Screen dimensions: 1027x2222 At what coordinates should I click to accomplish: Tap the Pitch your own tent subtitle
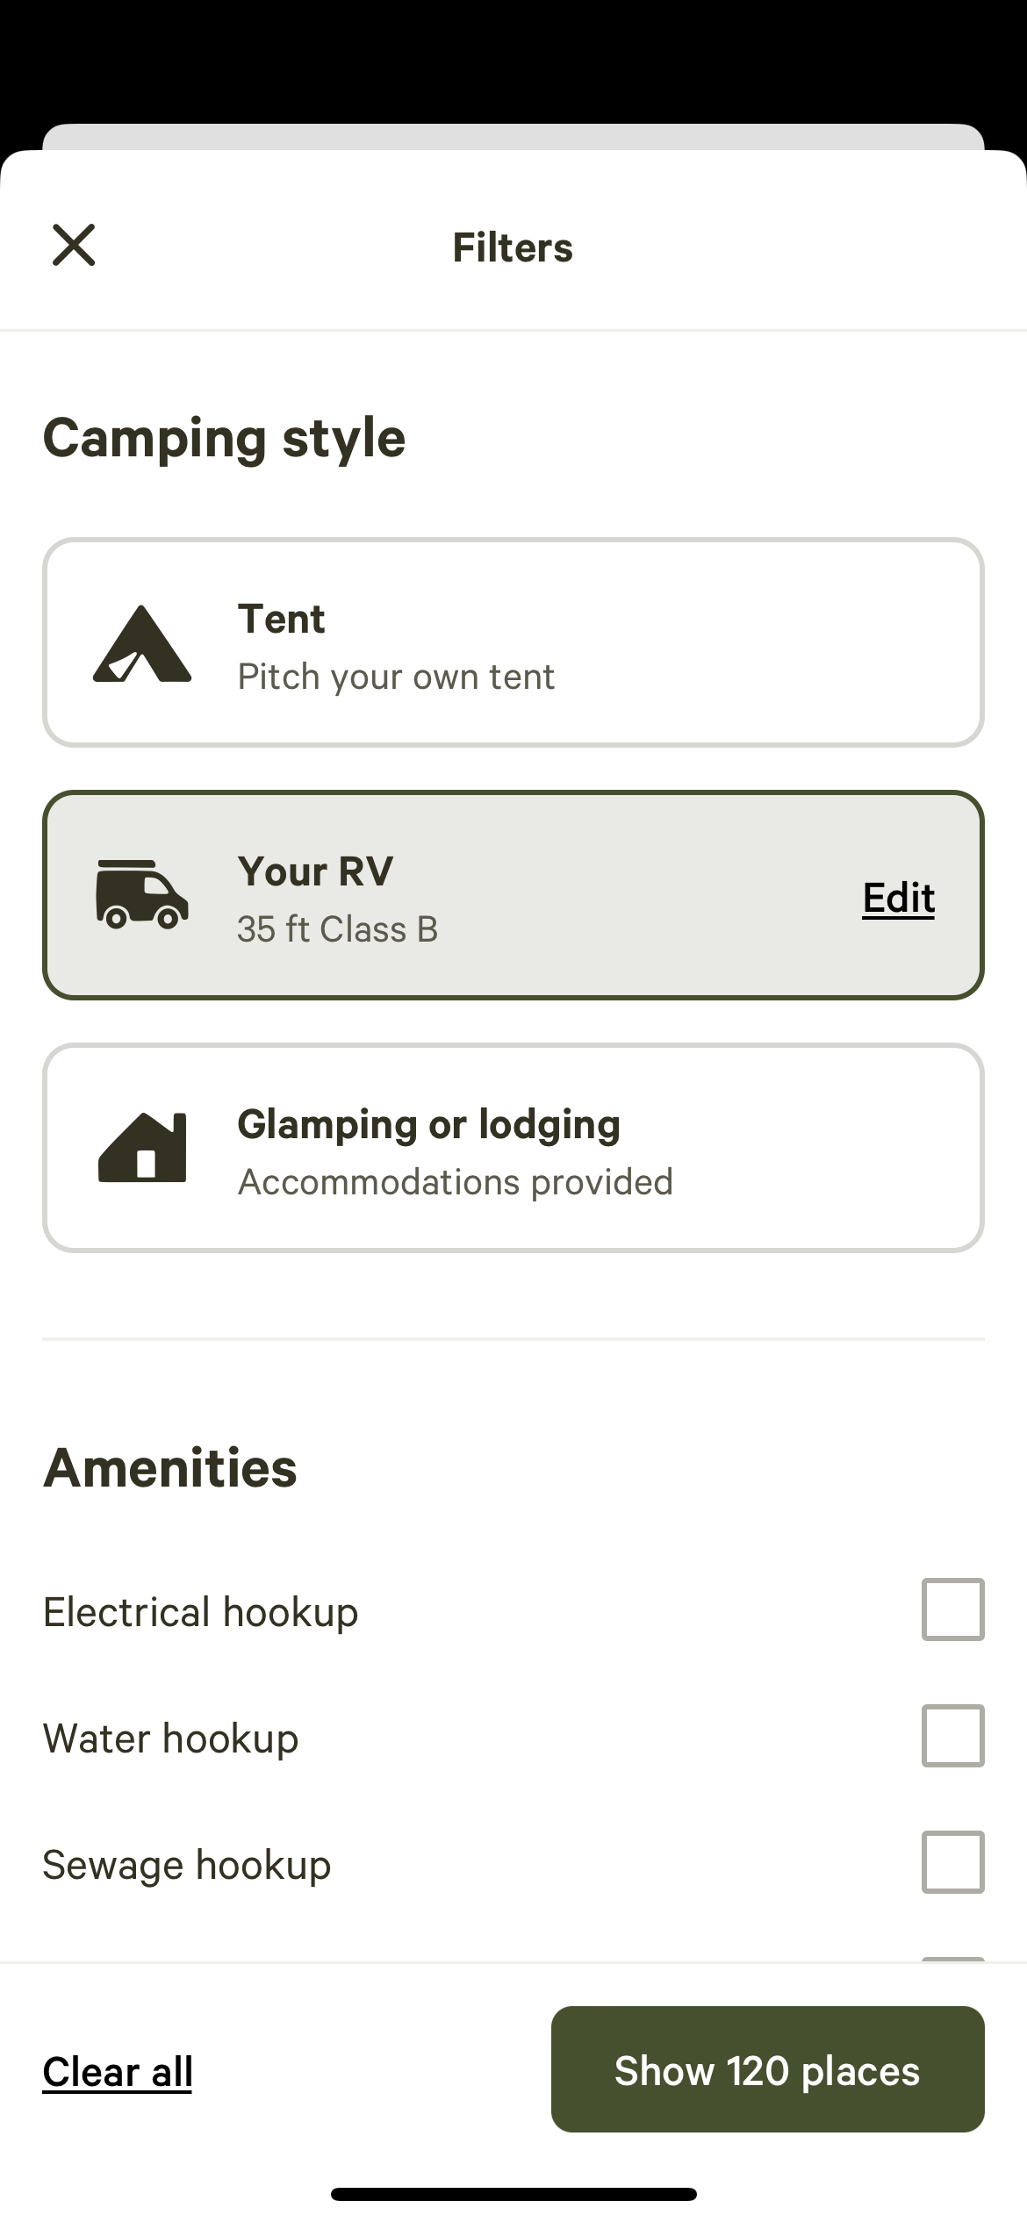pos(396,677)
